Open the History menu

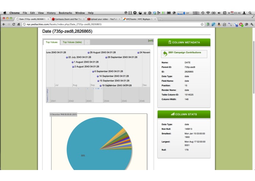coord(51,13)
